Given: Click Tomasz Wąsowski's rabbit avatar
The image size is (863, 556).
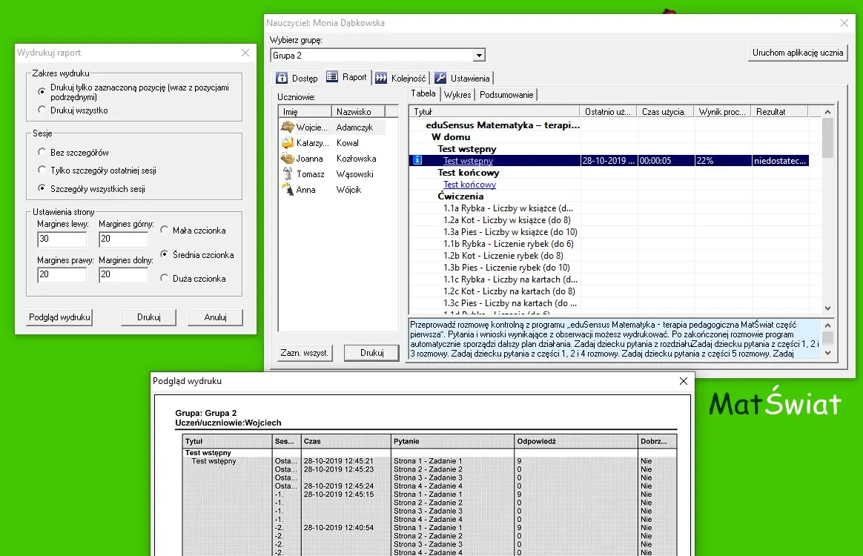Looking at the screenshot, I should pos(288,173).
